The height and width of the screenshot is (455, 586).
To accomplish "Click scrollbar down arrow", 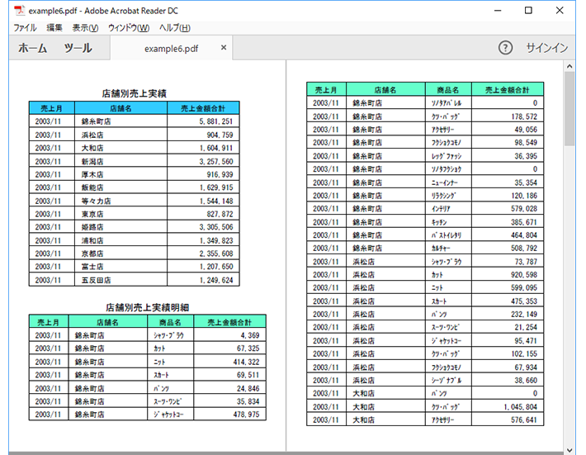I will (x=569, y=450).
